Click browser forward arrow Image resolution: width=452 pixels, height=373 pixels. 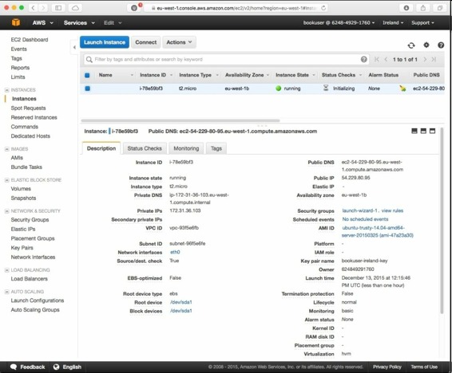[x=43, y=8]
